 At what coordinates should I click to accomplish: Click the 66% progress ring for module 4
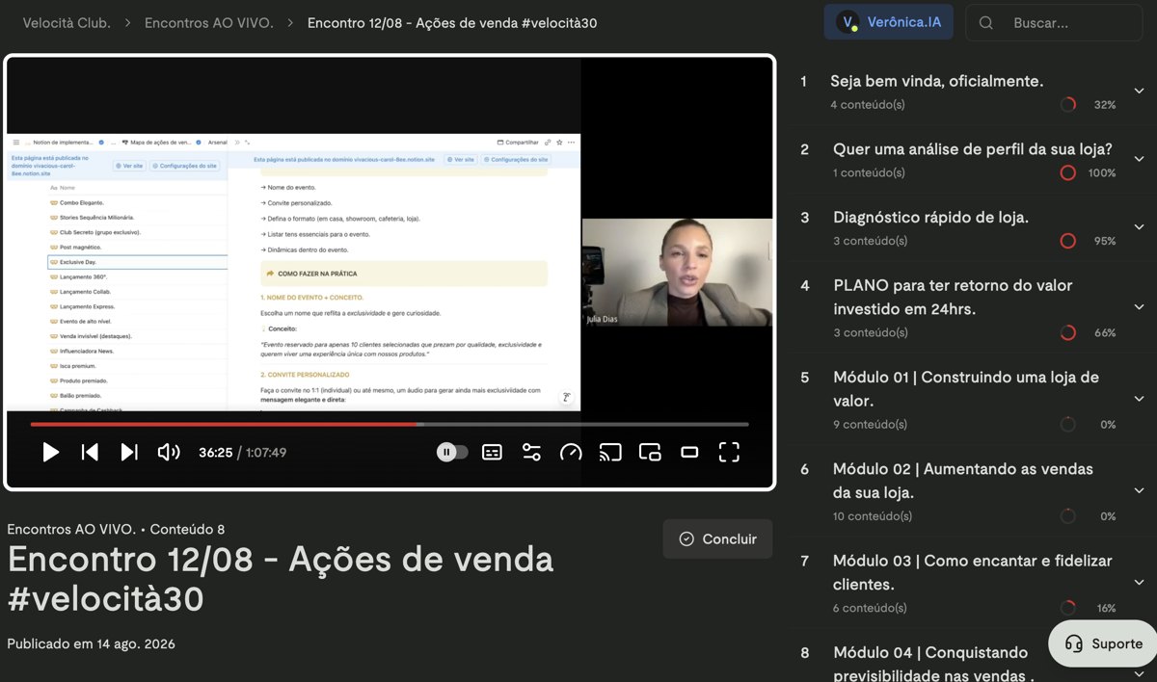tap(1067, 333)
